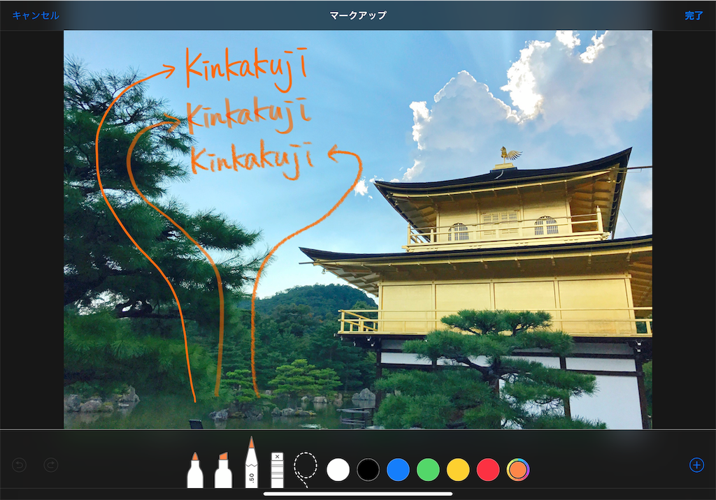Undo the last annotation stroke
Image resolution: width=716 pixels, height=500 pixels.
click(20, 464)
